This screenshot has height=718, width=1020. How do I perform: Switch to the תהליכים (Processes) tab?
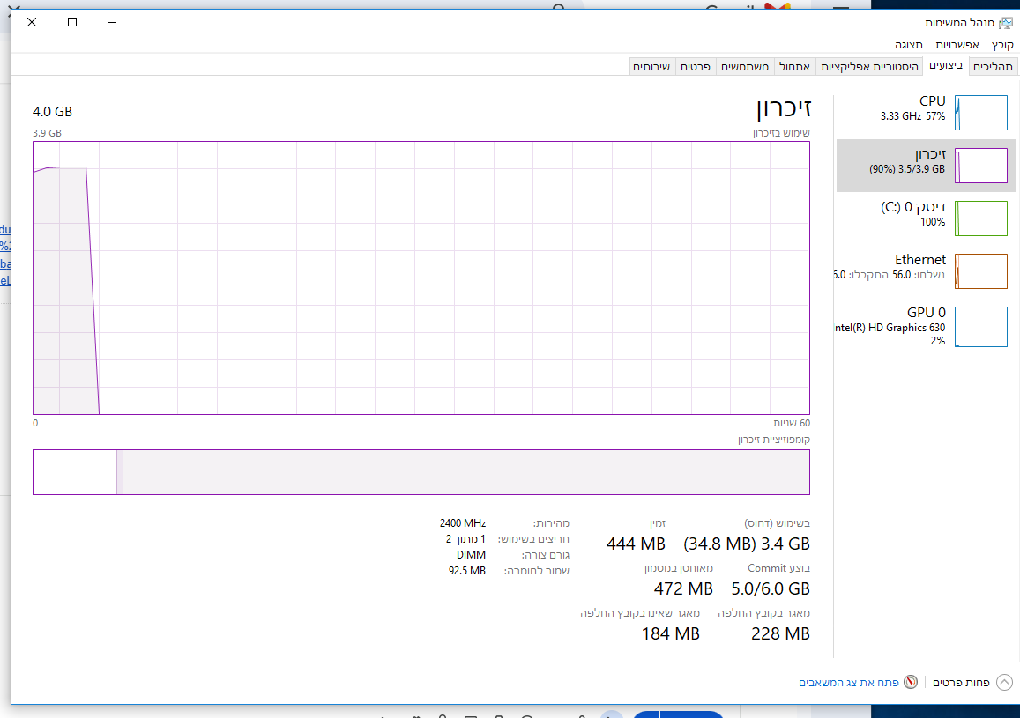point(994,67)
